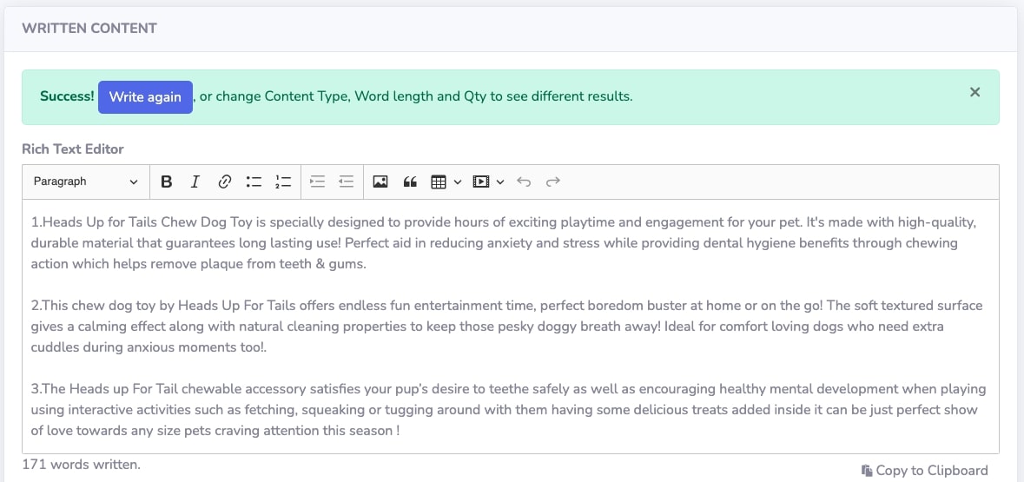Open the Paragraph heading dropdown
1024x482 pixels.
coord(86,182)
